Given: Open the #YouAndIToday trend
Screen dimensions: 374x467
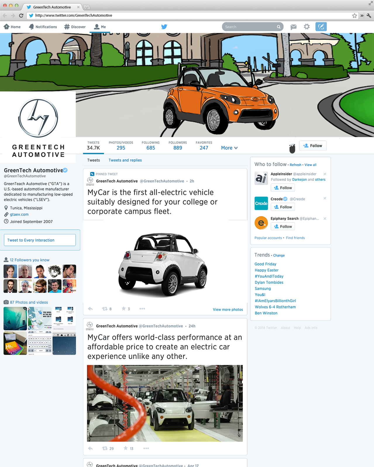Looking at the screenshot, I should coord(269,276).
